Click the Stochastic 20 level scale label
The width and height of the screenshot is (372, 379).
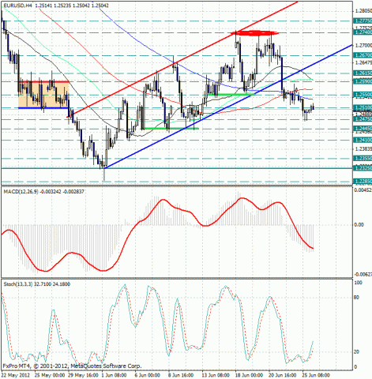[x=356, y=352]
